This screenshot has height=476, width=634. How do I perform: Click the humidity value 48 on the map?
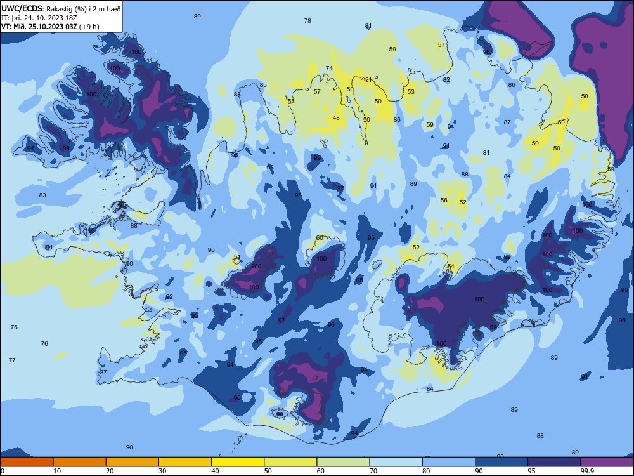336,118
